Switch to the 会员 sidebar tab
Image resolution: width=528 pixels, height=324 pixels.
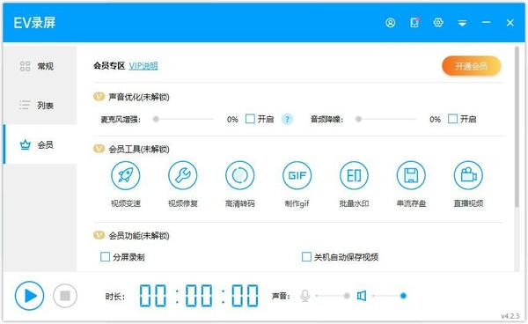pyautogui.click(x=40, y=144)
